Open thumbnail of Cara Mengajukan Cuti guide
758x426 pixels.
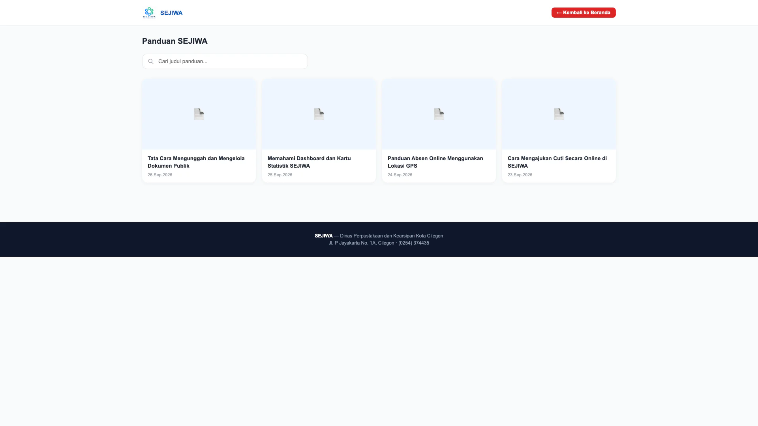(x=559, y=114)
